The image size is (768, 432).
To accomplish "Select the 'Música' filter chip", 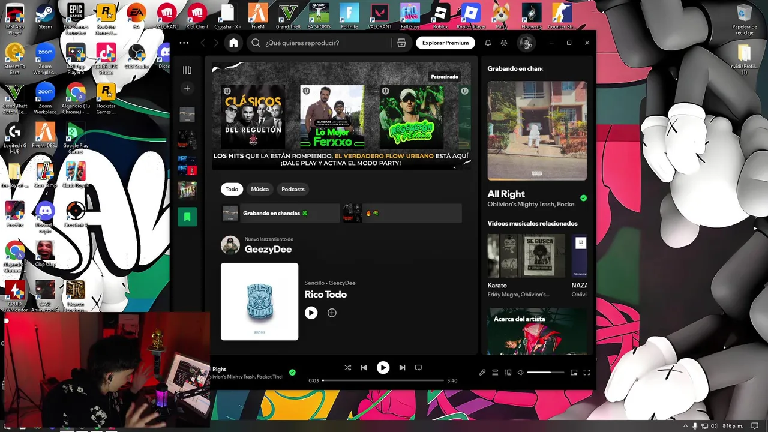I will coord(260,189).
